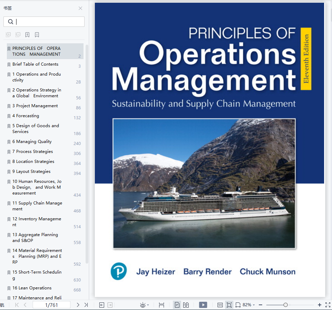Go to the first page
This screenshot has height=310, width=332.
[x=17, y=305]
